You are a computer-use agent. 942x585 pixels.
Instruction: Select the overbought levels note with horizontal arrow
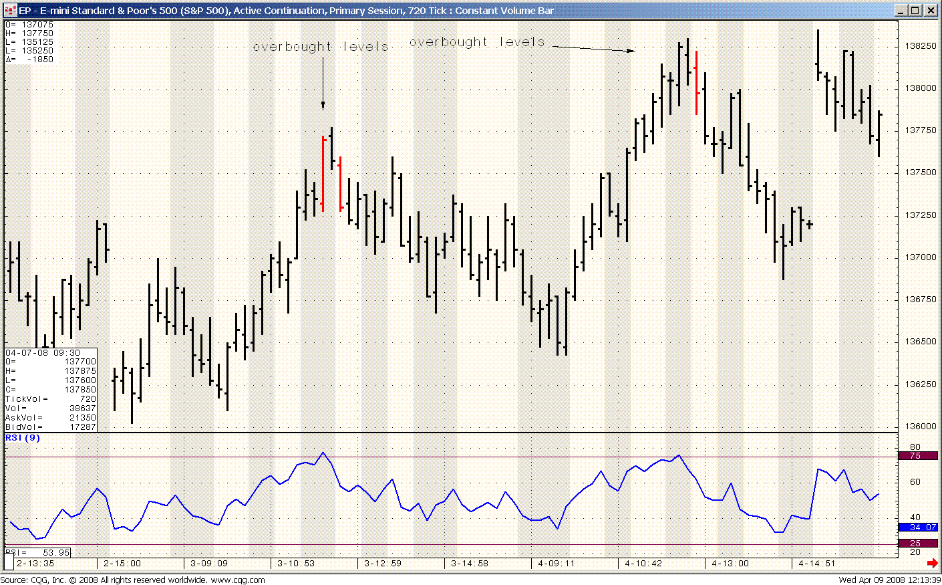(477, 42)
